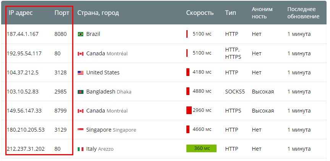The image size is (330, 161).
Task: Click the HTTP, HTTPS type cell
Action: click(x=233, y=53)
